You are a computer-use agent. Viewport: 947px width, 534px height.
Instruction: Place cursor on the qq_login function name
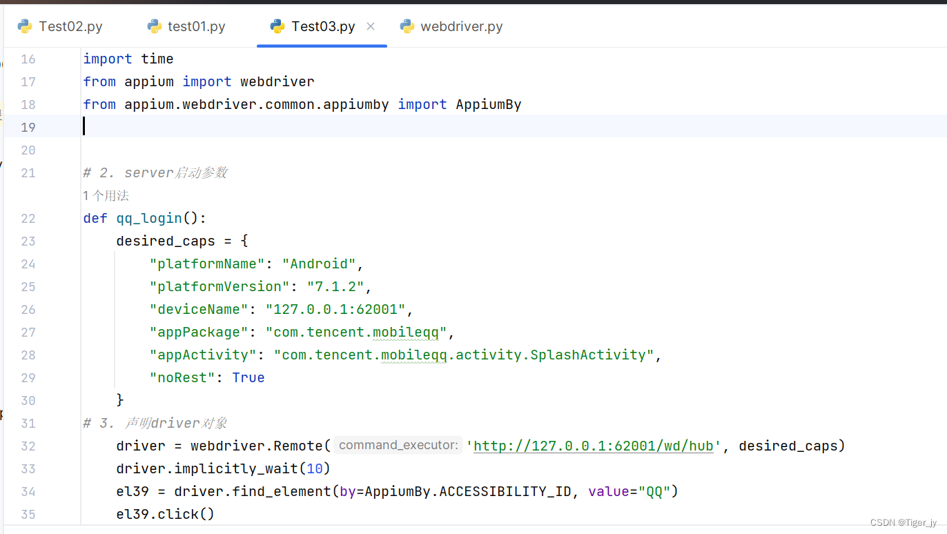148,218
